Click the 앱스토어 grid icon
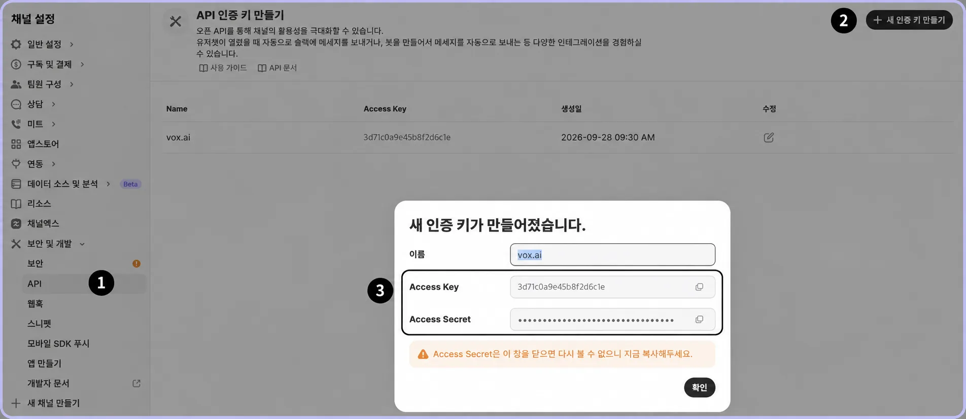966x419 pixels. 16,144
